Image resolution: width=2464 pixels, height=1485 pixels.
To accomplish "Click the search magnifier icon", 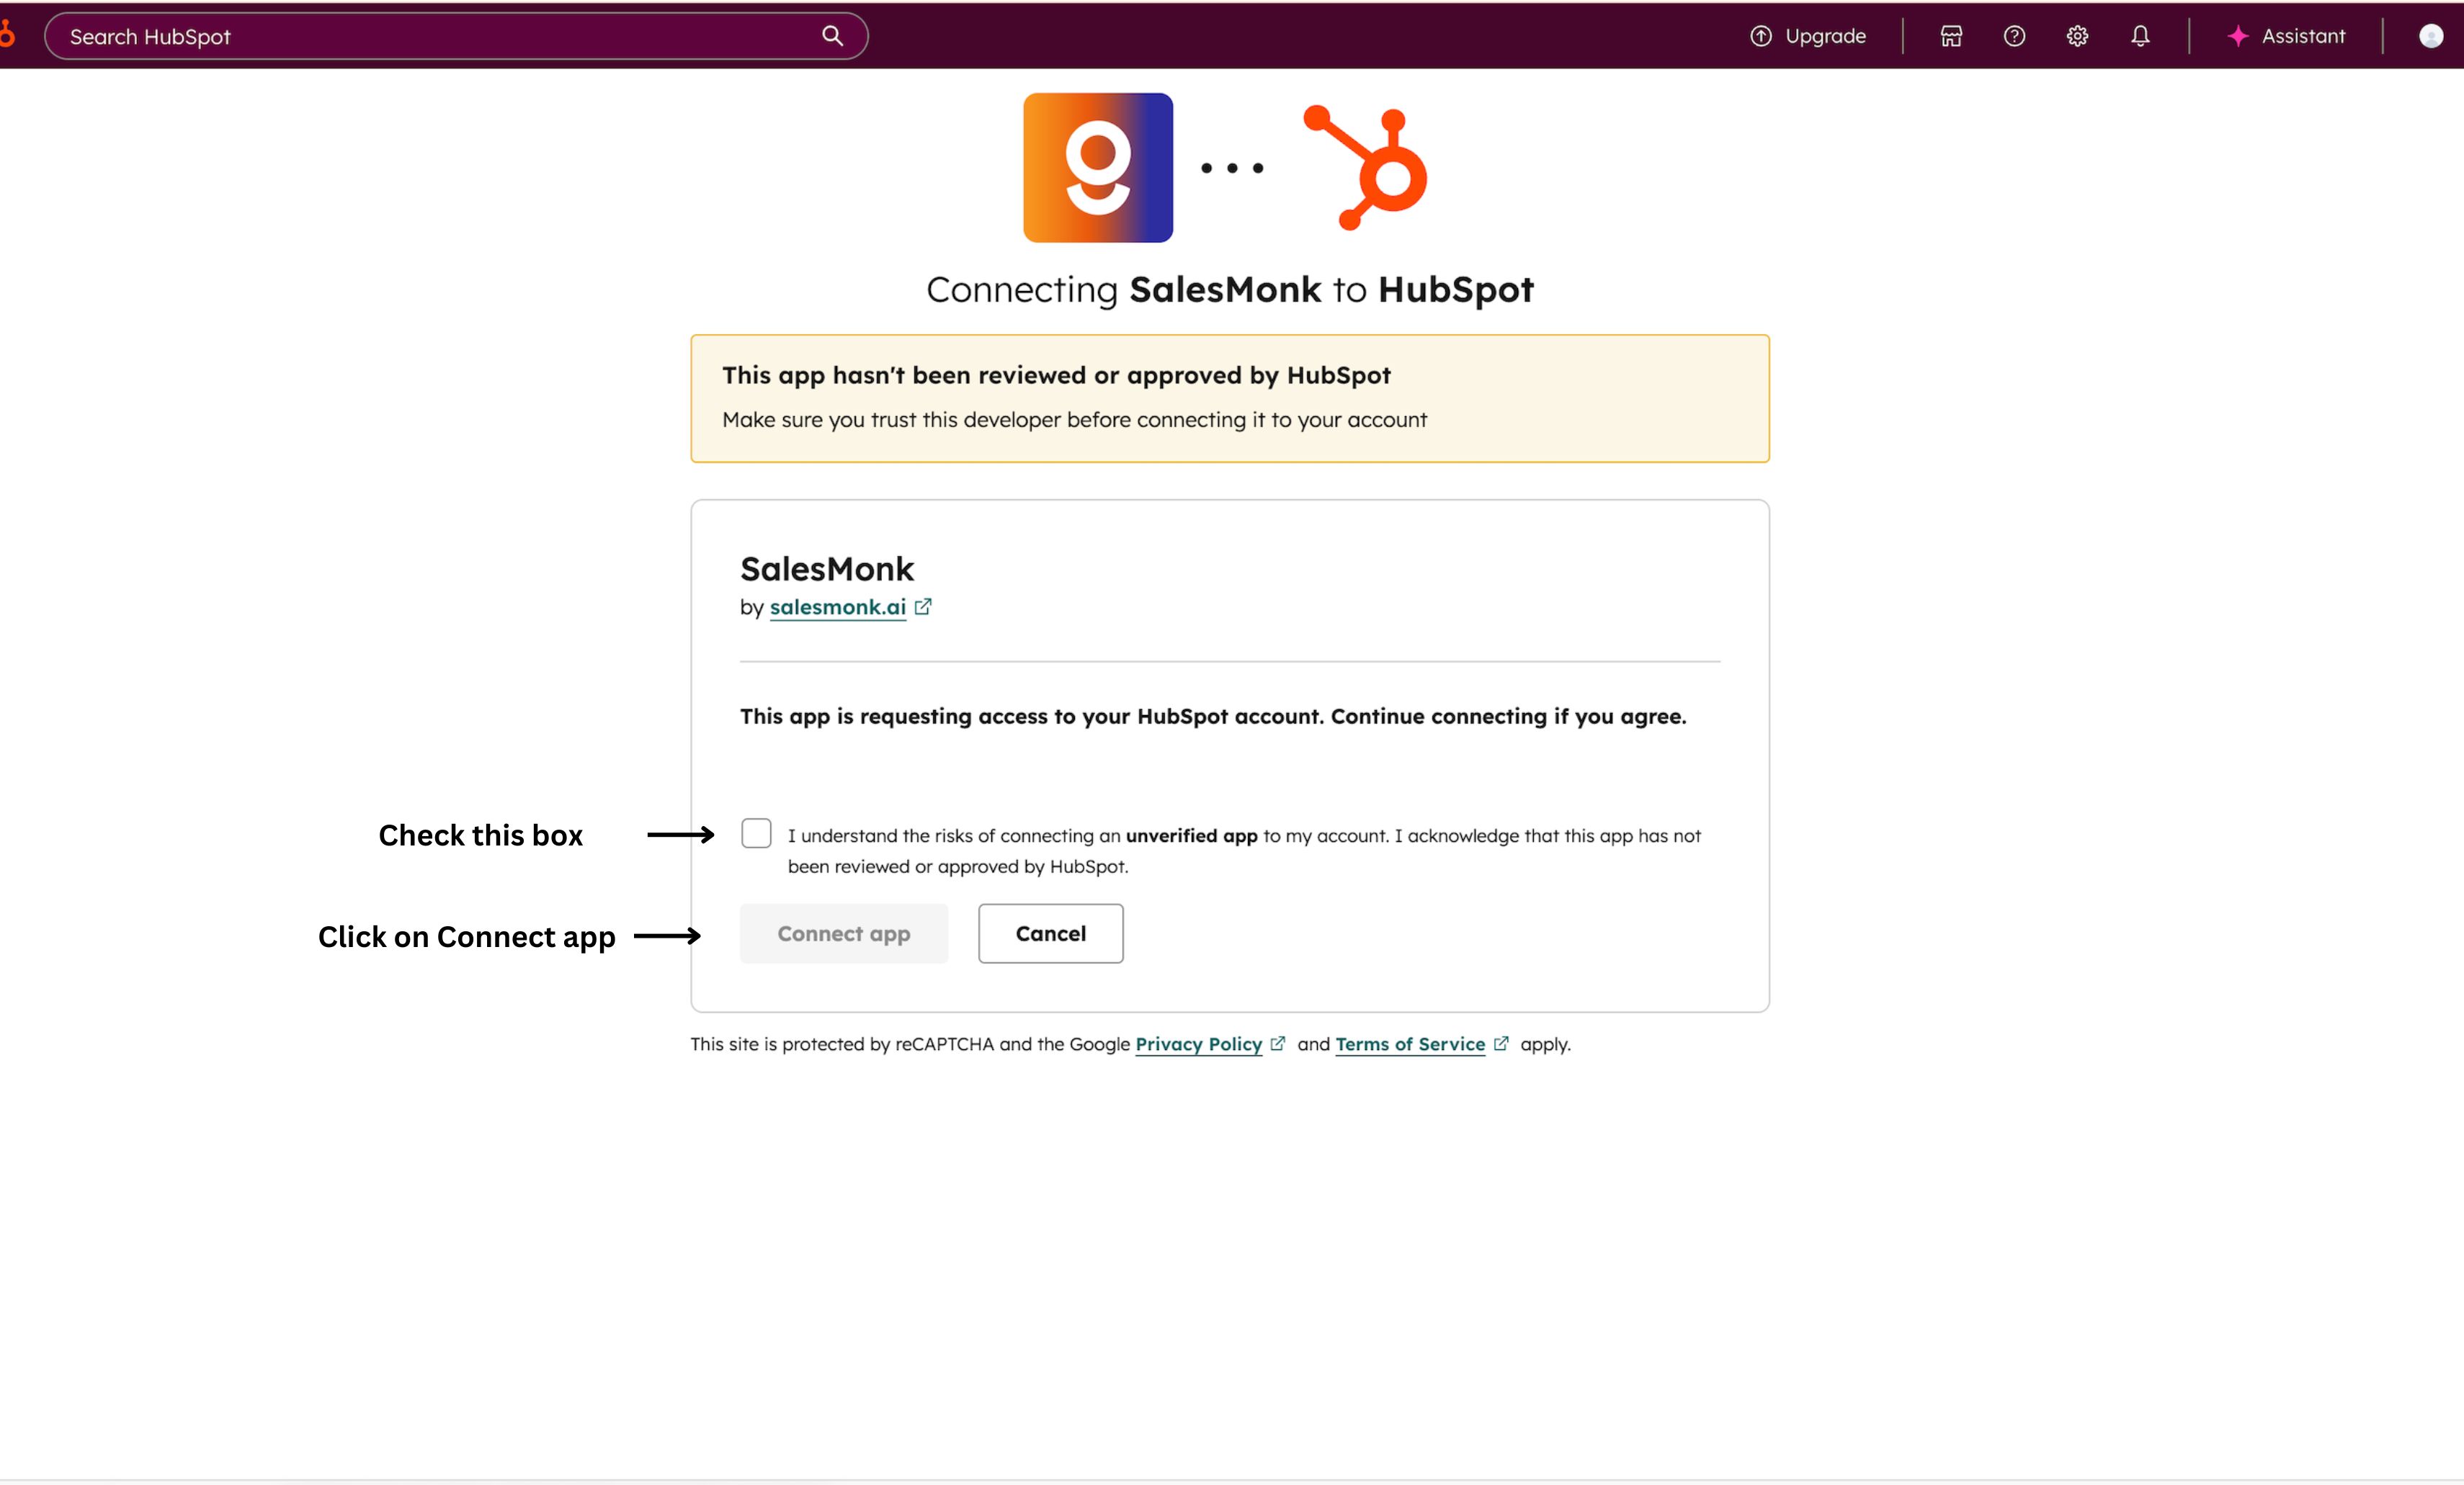I will pyautogui.click(x=832, y=36).
